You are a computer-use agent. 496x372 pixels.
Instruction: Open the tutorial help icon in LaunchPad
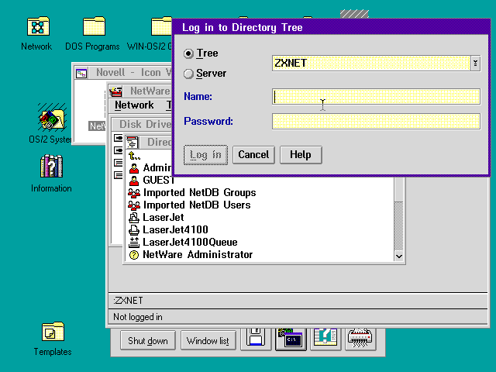click(325, 339)
